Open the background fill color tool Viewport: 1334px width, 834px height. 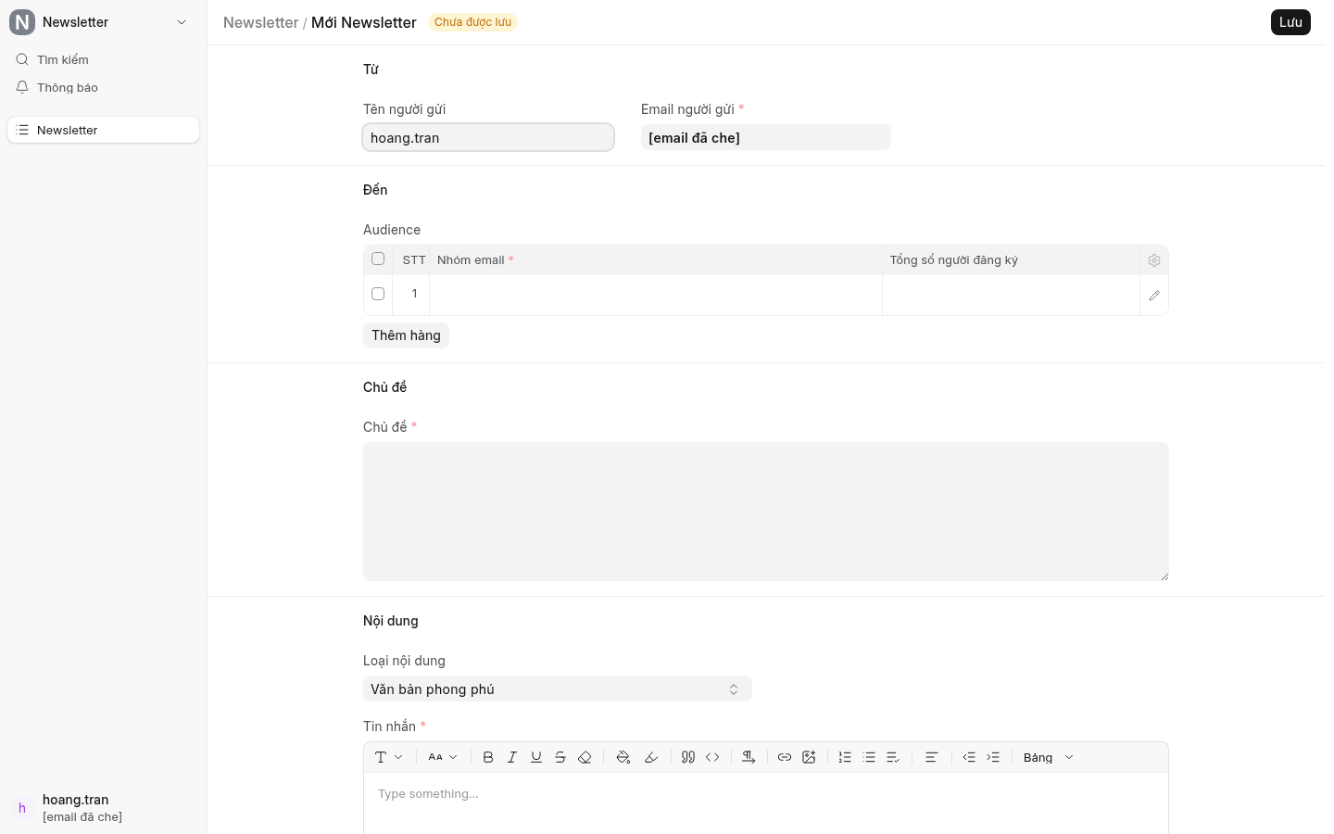click(x=623, y=757)
